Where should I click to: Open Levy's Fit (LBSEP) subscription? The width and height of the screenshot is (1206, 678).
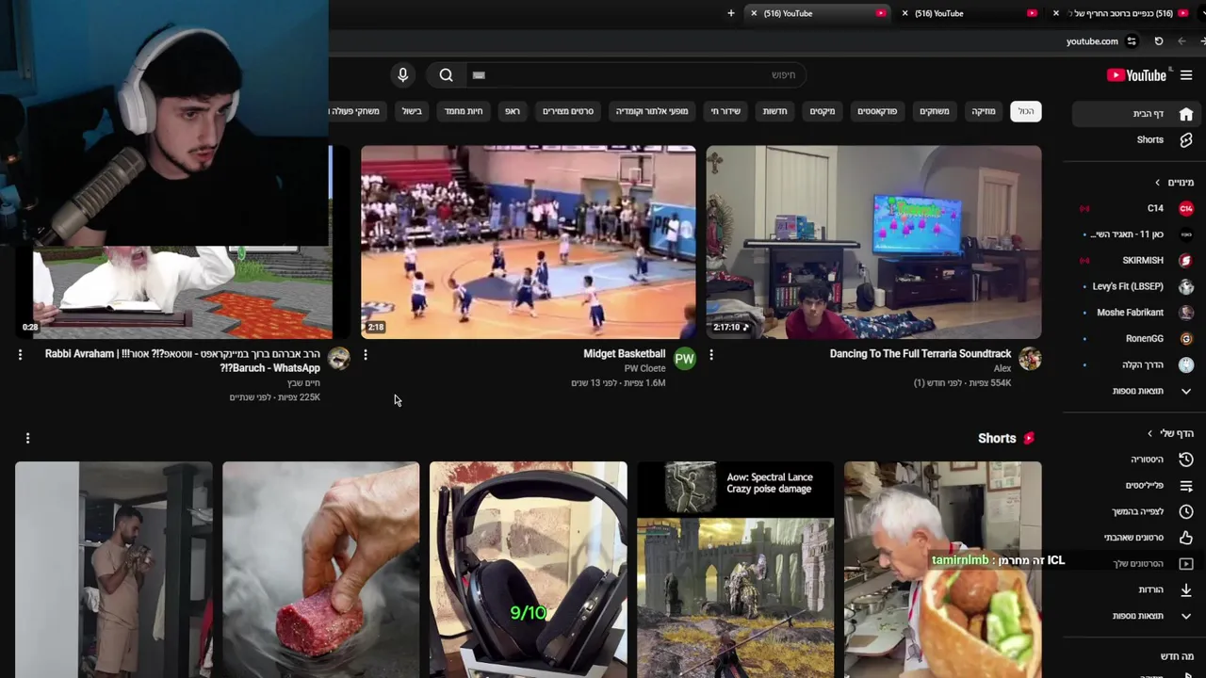[1137, 286]
